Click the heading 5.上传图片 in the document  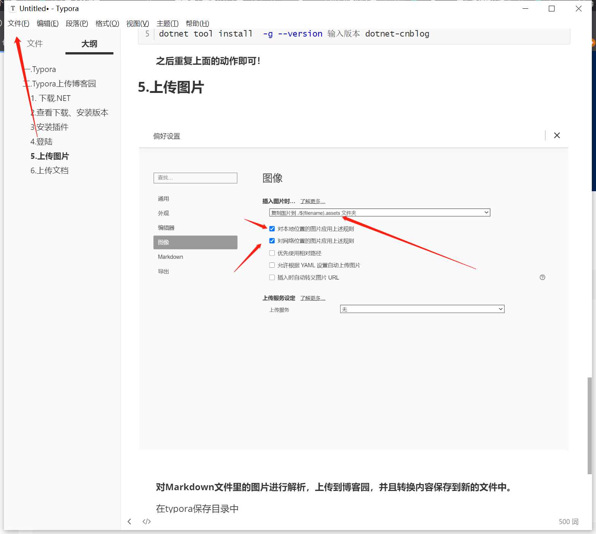click(x=171, y=87)
